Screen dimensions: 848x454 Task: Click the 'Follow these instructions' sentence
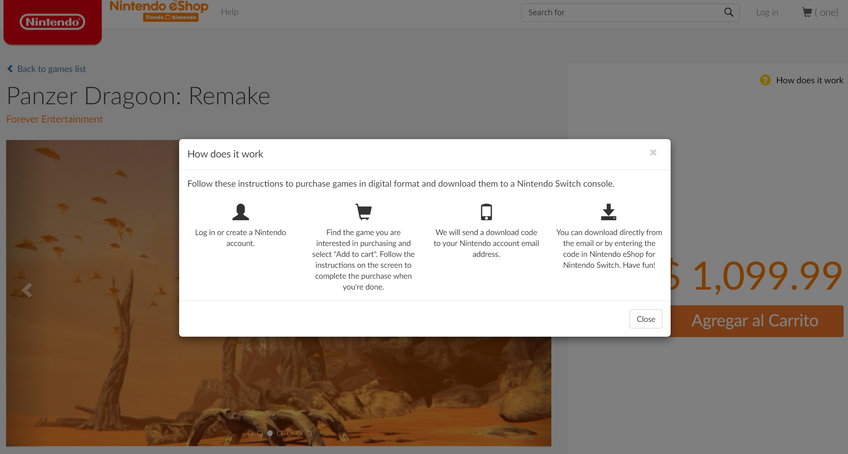pyautogui.click(x=401, y=184)
